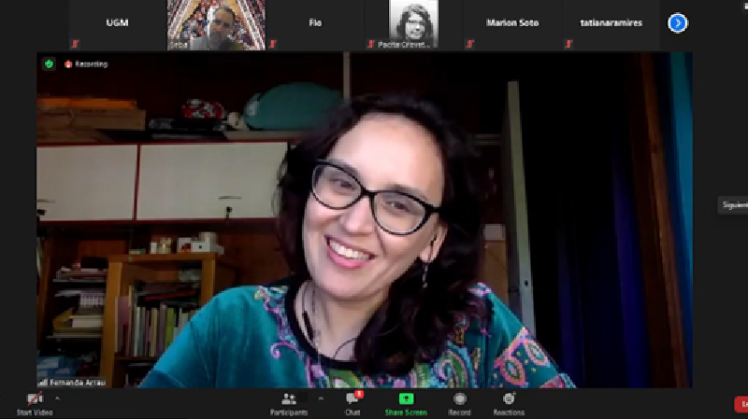This screenshot has width=748, height=419.
Task: Click the red button at the toolbar's right edge
Action: [x=741, y=404]
